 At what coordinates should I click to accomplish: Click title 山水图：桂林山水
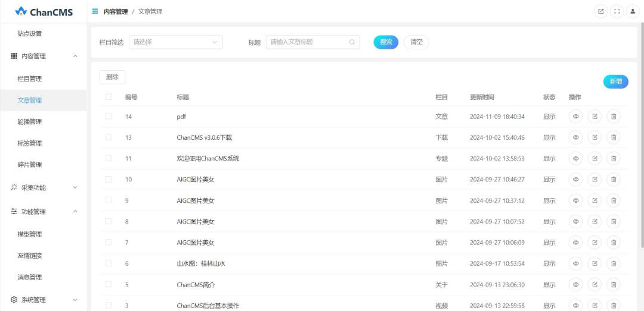click(x=201, y=264)
